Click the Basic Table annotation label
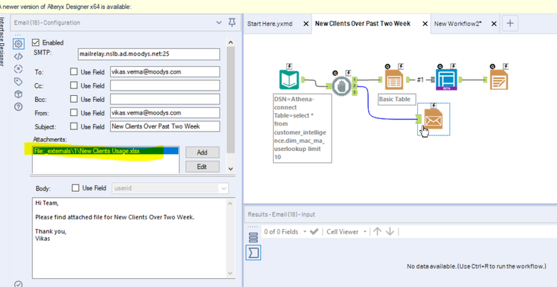 [x=397, y=99]
